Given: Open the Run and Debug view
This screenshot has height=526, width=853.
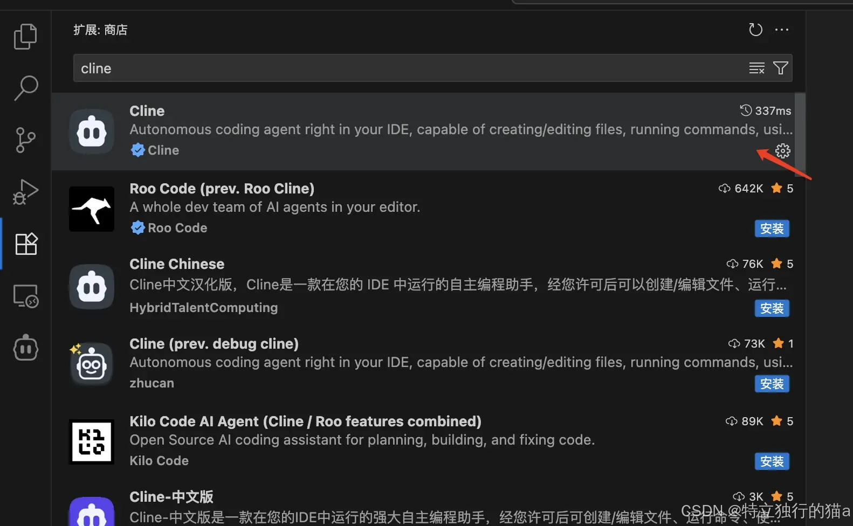Looking at the screenshot, I should coord(25,192).
